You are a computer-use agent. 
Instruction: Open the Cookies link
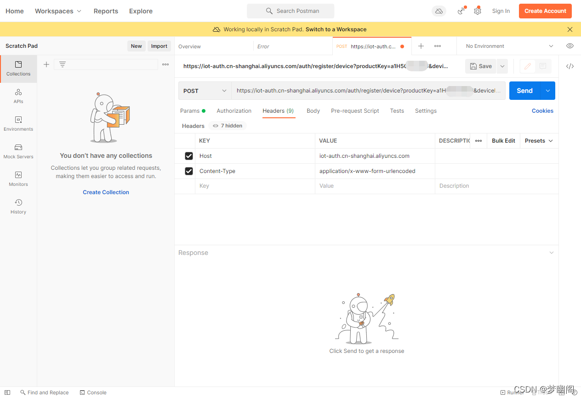(x=542, y=111)
